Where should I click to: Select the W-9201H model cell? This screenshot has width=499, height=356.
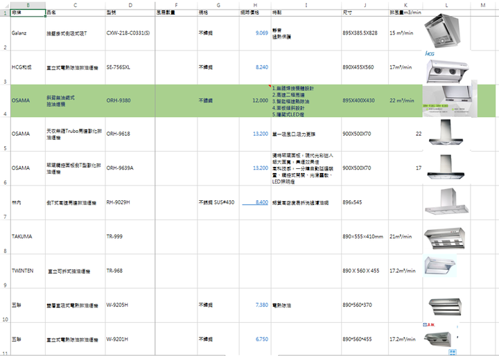click(130, 339)
